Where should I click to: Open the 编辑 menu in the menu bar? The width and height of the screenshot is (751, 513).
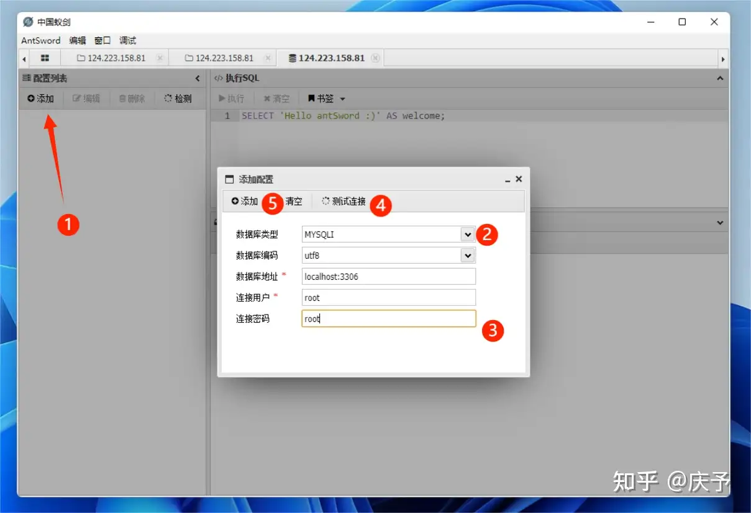(x=78, y=40)
